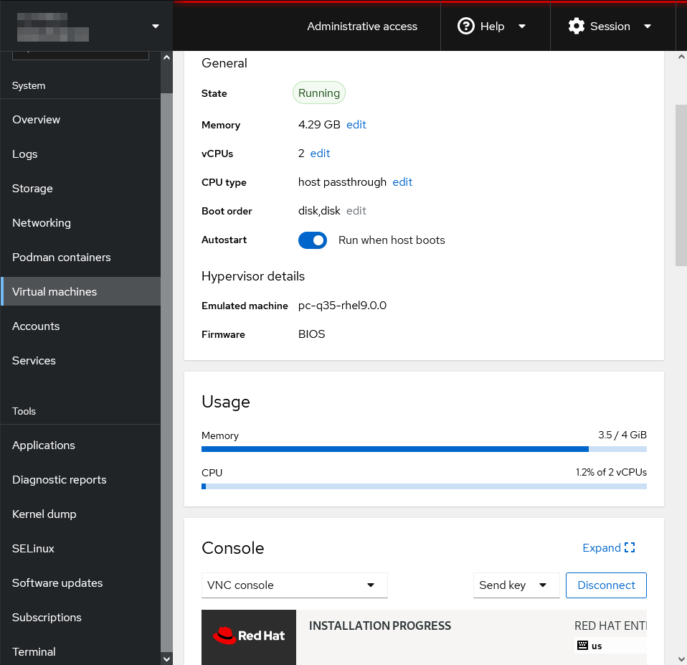Click the Expand console fullscreen icon

[x=630, y=548]
